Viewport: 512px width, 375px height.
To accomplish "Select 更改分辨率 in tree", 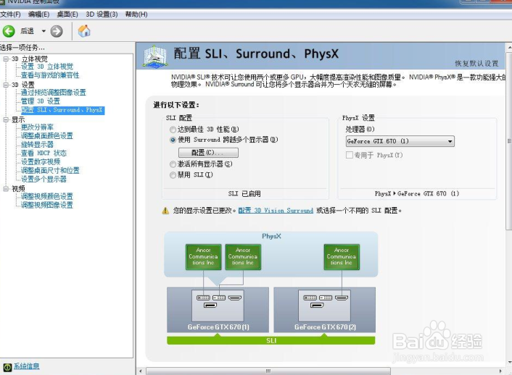I will coord(37,127).
